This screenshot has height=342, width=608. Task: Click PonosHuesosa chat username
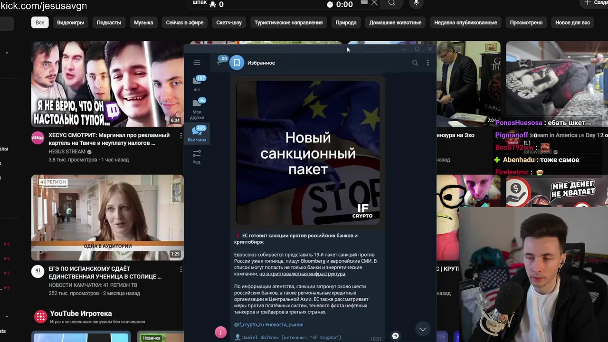click(x=519, y=123)
